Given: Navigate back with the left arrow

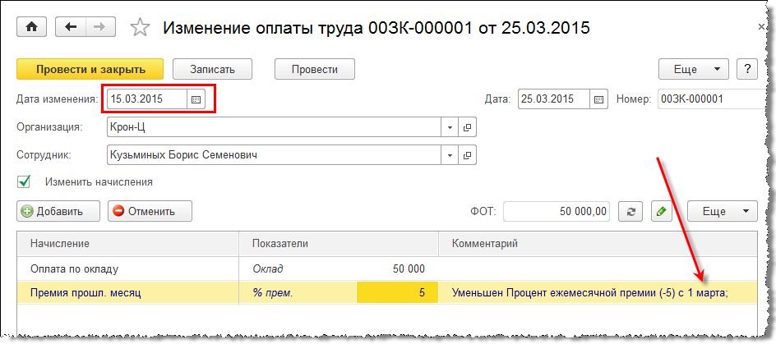Looking at the screenshot, I should (71, 27).
